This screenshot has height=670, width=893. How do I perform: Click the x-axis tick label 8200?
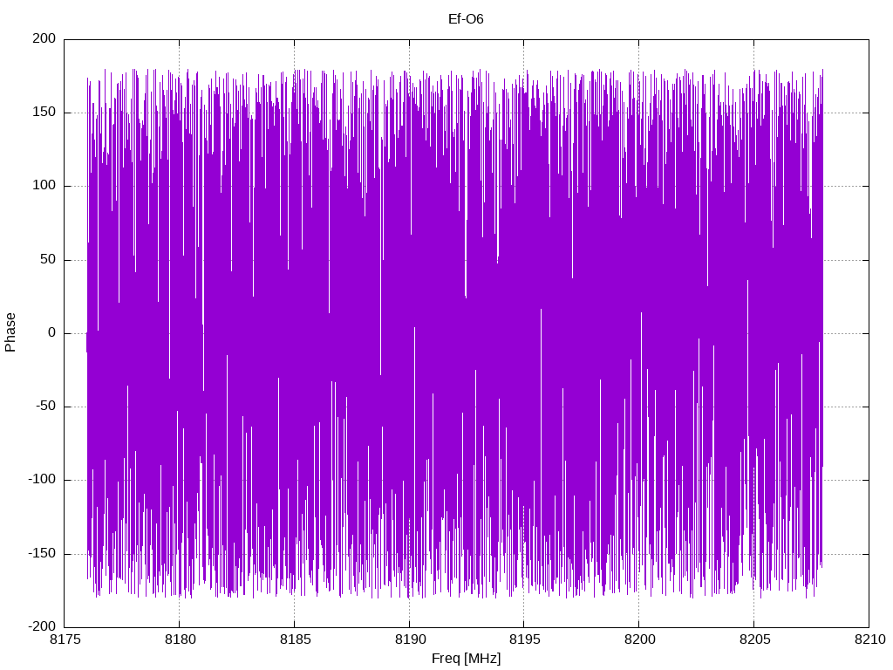point(639,639)
